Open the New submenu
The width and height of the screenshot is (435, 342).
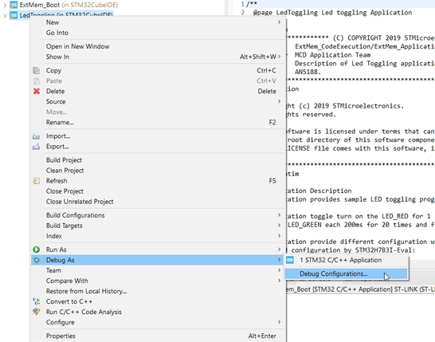tap(158, 22)
